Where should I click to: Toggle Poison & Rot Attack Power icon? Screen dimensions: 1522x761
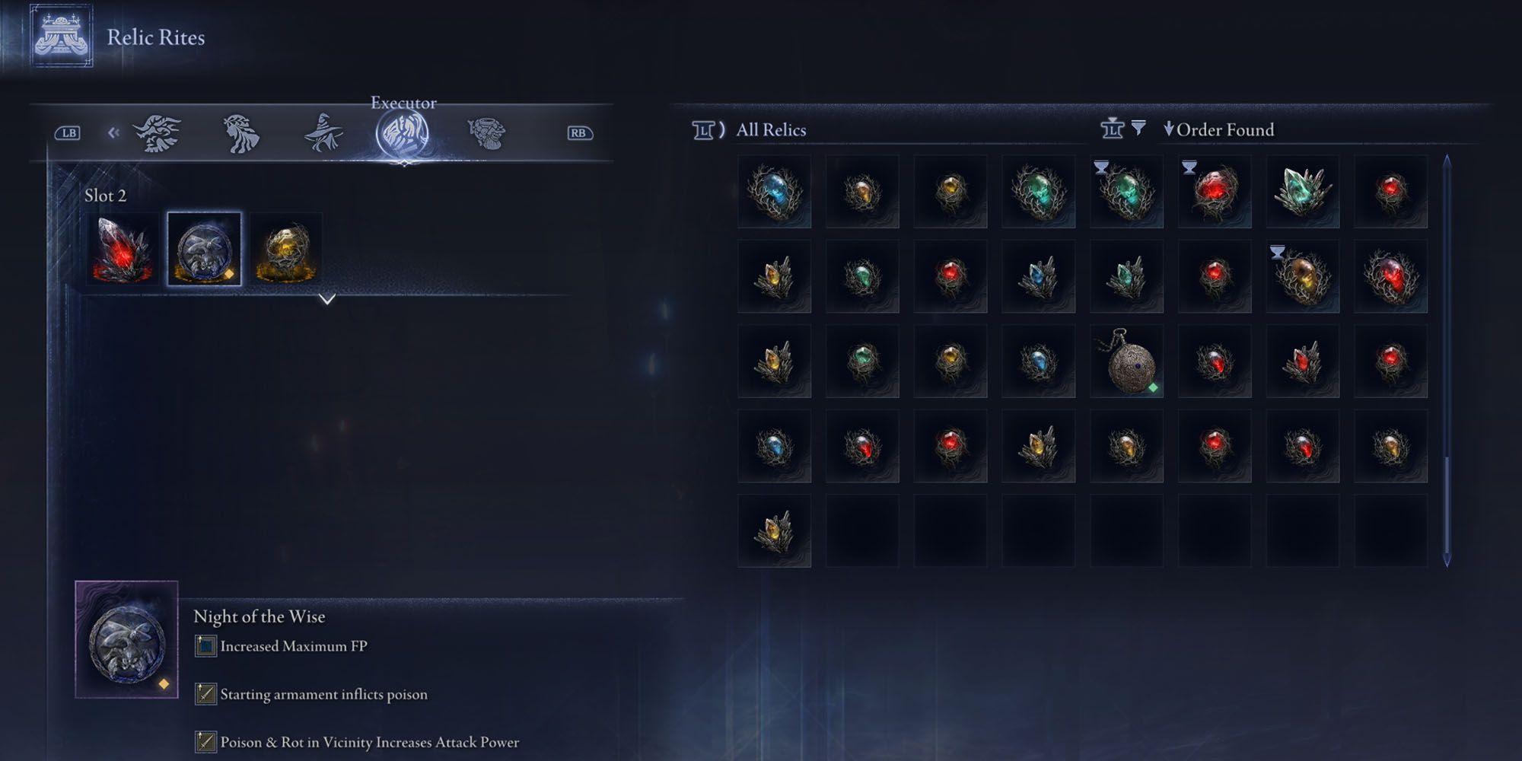(205, 742)
